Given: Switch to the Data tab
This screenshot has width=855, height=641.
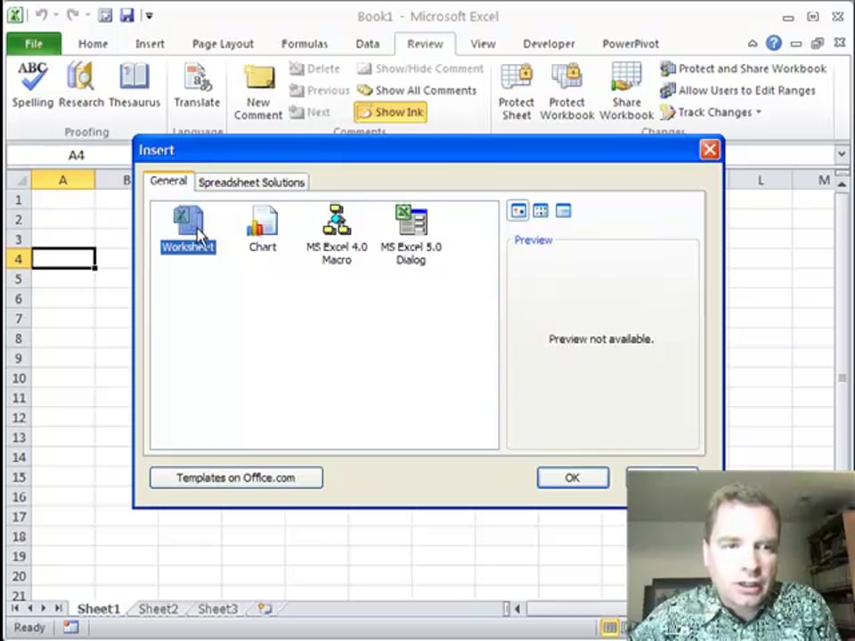Looking at the screenshot, I should pos(368,44).
